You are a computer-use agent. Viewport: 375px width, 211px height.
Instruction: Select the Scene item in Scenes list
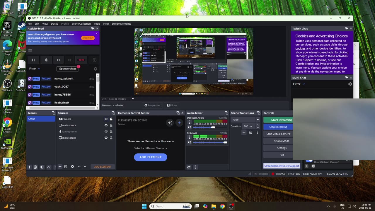[41, 119]
